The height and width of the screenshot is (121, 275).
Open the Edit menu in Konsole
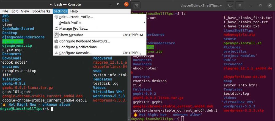[x=15, y=11]
